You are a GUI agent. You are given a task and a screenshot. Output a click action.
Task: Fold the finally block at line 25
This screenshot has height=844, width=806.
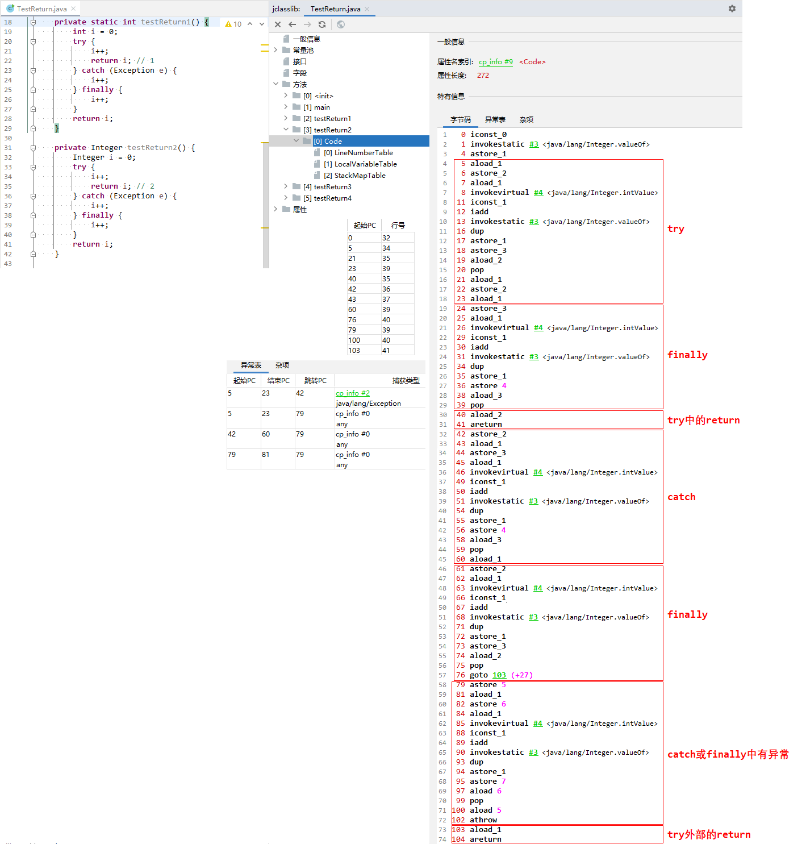[33, 90]
